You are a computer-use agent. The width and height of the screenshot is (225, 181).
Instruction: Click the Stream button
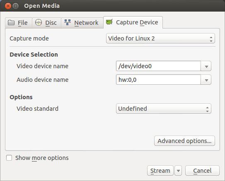point(160,171)
